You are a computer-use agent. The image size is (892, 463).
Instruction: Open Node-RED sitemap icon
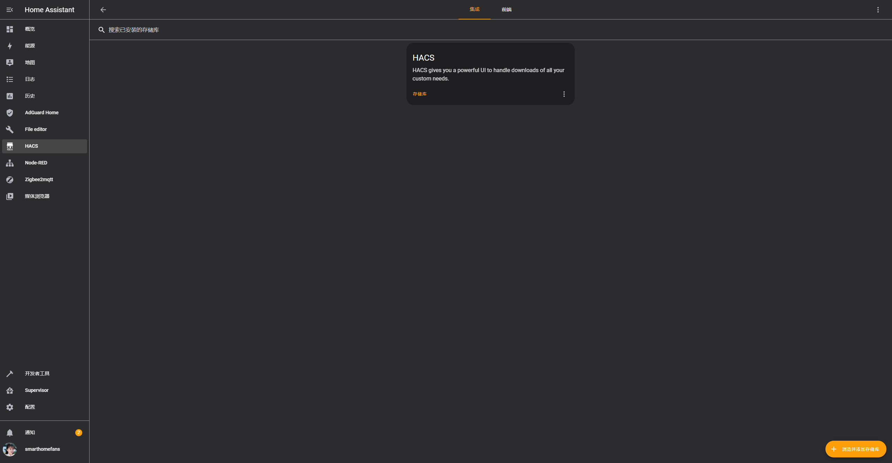(10, 163)
